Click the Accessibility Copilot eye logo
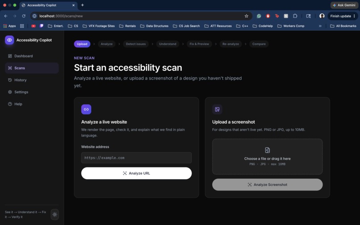 tap(9, 40)
